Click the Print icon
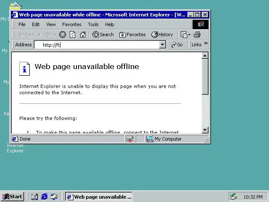This screenshot has width=269, height=202. [x=197, y=35]
